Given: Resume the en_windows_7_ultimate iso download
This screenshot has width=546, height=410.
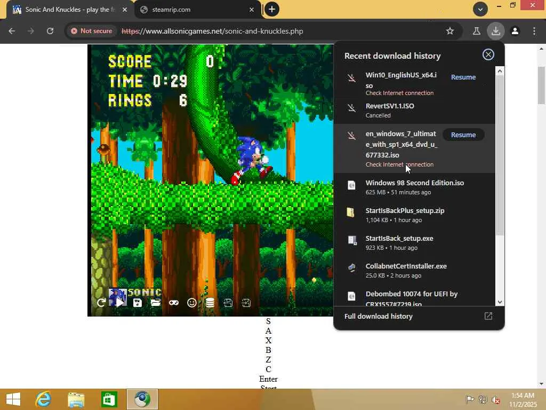Looking at the screenshot, I should tap(463, 135).
